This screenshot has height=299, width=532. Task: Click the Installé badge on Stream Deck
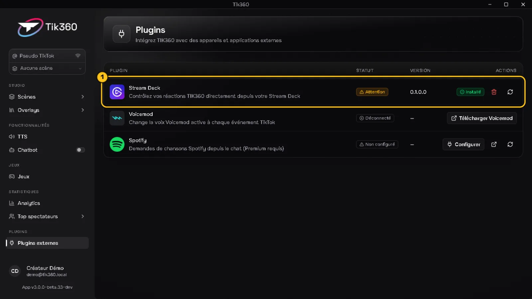[470, 92]
